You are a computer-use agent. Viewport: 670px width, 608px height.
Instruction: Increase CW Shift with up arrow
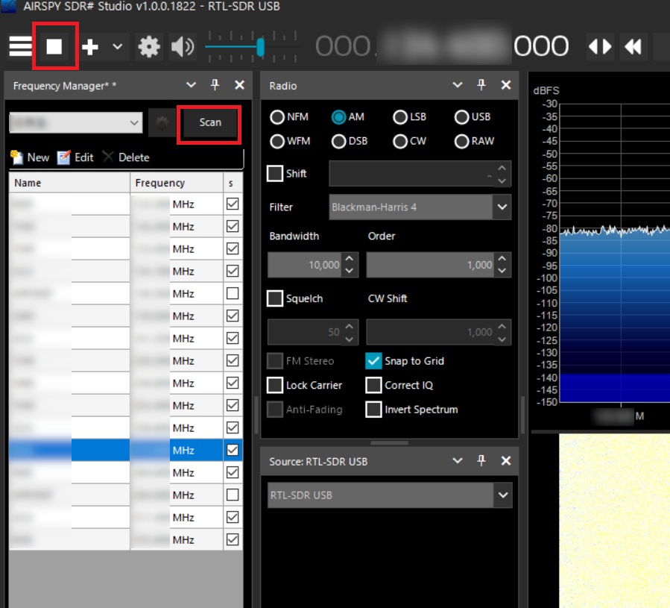(502, 326)
